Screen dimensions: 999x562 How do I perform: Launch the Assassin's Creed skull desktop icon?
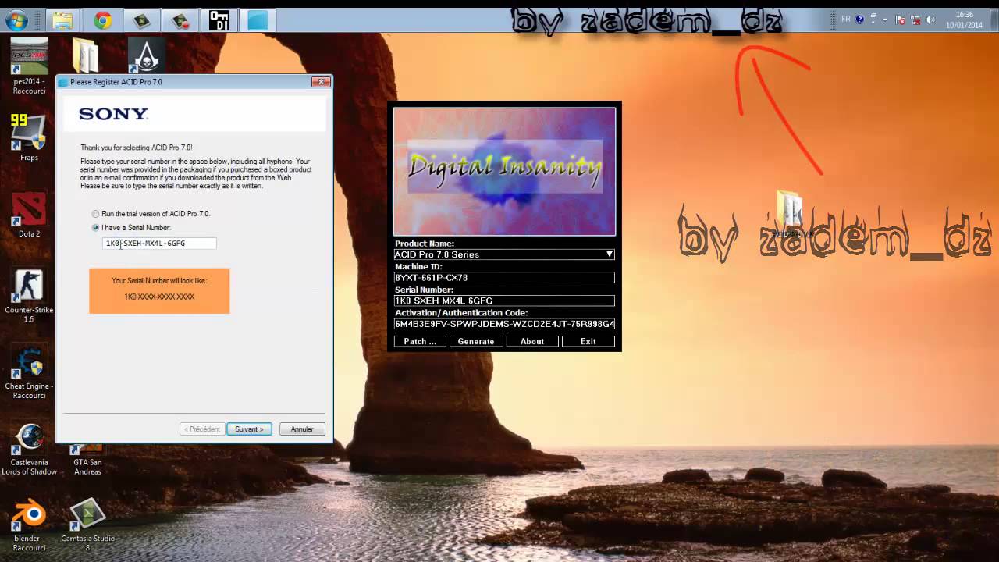(145, 55)
